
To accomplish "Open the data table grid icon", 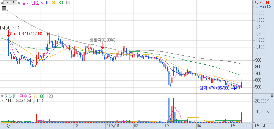I will pos(4,9).
